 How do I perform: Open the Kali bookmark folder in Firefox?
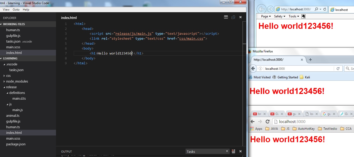305,77
